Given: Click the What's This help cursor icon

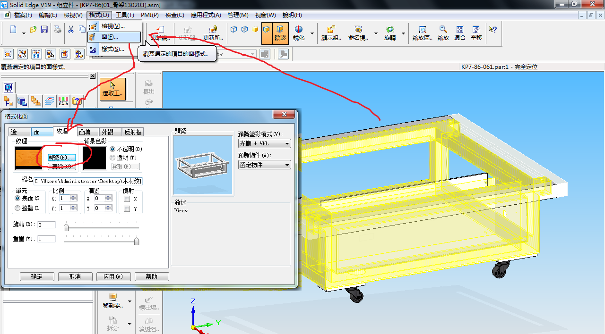Looking at the screenshot, I should click(x=493, y=30).
